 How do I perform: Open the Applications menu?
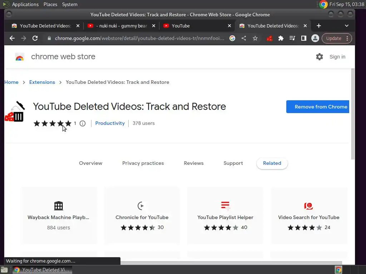point(25,4)
